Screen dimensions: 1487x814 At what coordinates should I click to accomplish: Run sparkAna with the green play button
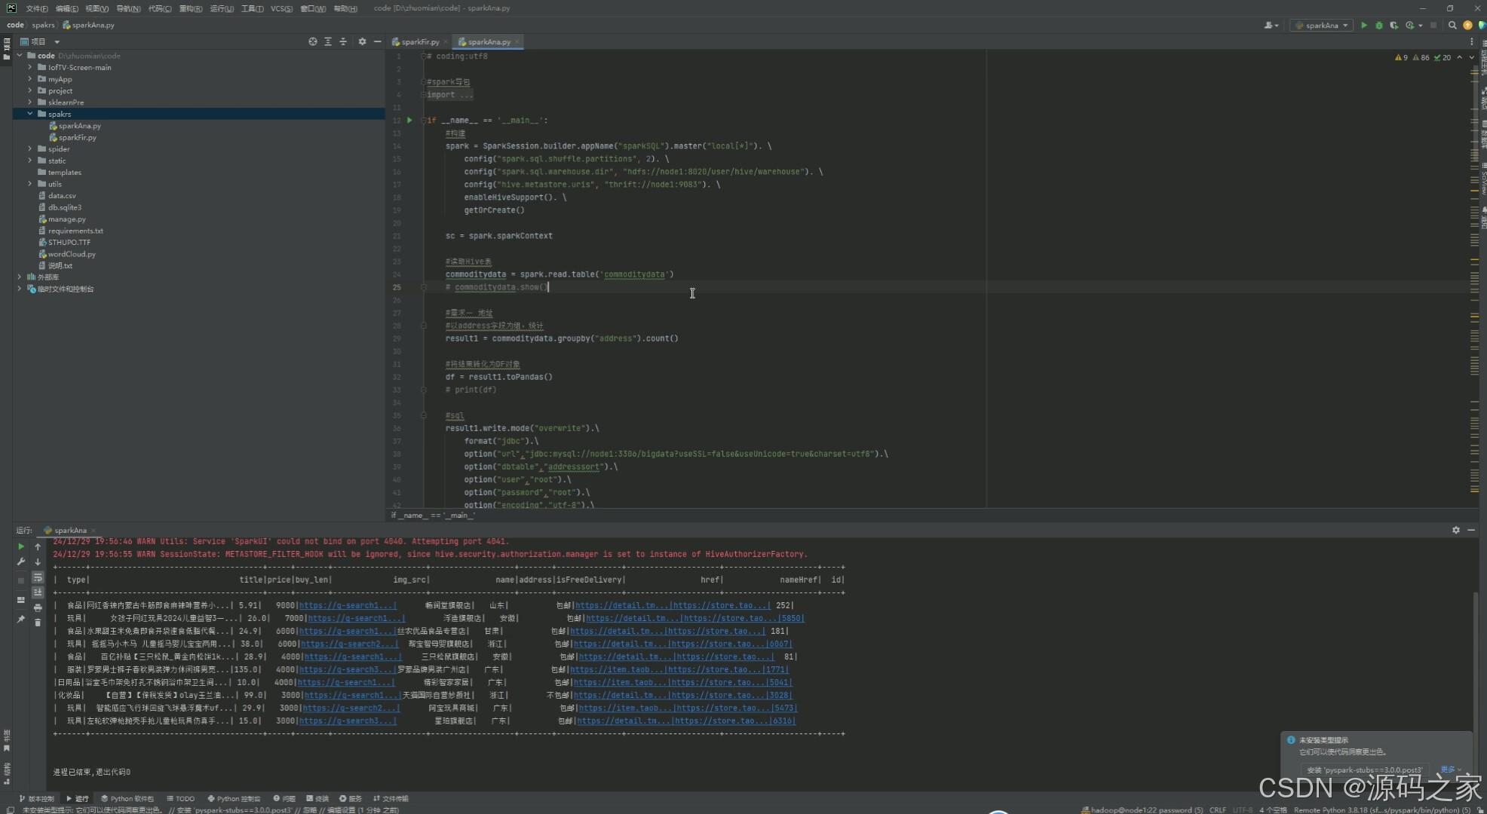coord(1363,26)
